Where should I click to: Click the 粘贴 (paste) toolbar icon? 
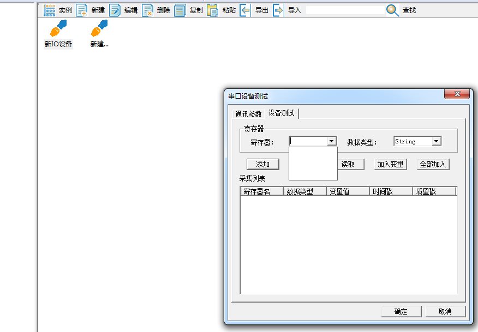click(x=213, y=10)
